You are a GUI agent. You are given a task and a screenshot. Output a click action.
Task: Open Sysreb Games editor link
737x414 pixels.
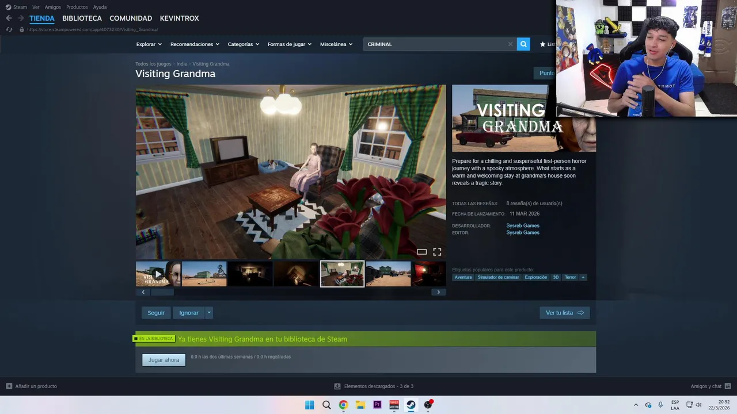pyautogui.click(x=523, y=232)
